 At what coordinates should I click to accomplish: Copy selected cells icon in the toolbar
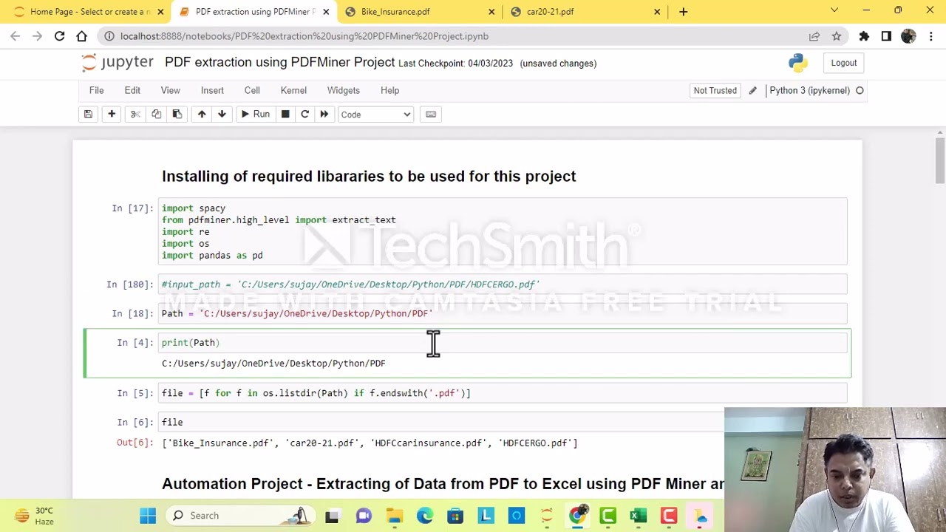pos(156,115)
